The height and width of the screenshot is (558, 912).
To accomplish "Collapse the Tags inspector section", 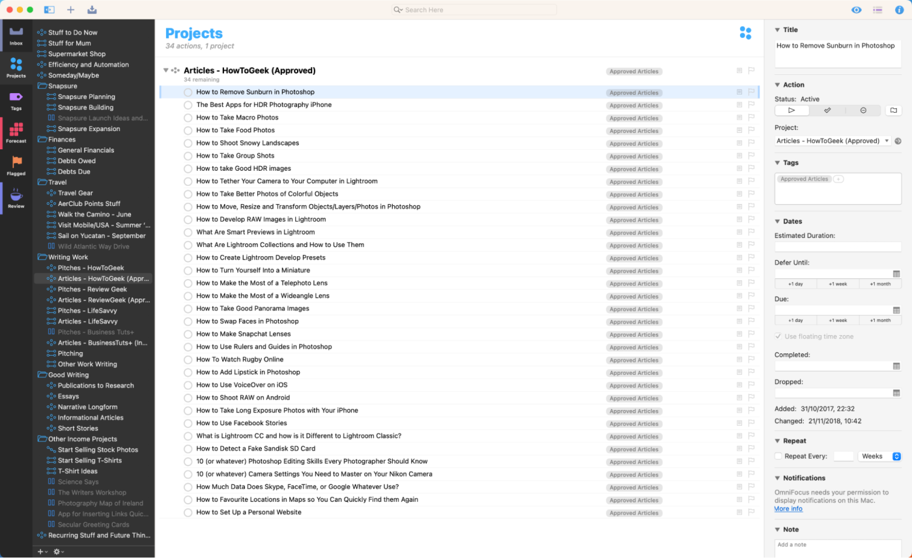I will point(777,163).
